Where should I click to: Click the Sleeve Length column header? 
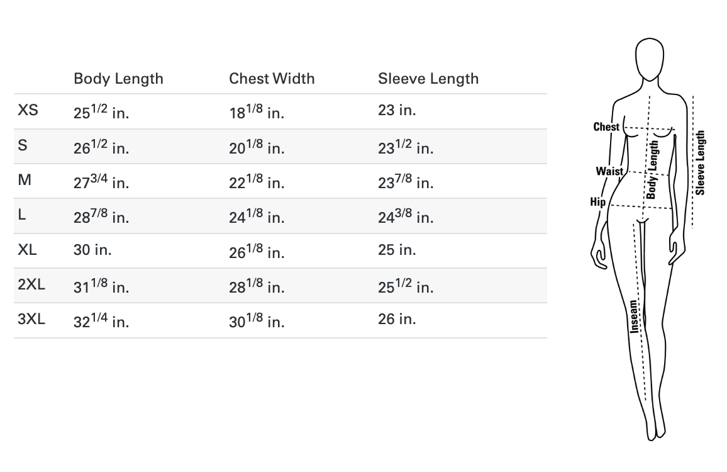[428, 79]
